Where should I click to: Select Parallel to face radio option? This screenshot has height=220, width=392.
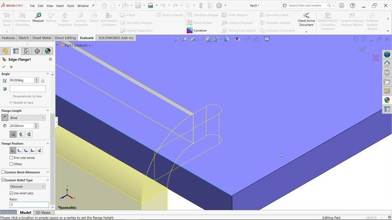pos(11,103)
